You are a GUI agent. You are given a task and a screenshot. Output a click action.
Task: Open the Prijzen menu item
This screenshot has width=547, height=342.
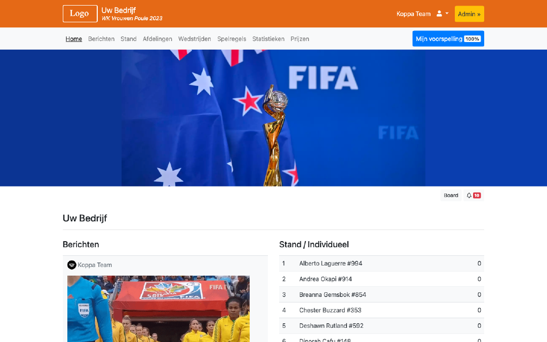click(x=300, y=39)
